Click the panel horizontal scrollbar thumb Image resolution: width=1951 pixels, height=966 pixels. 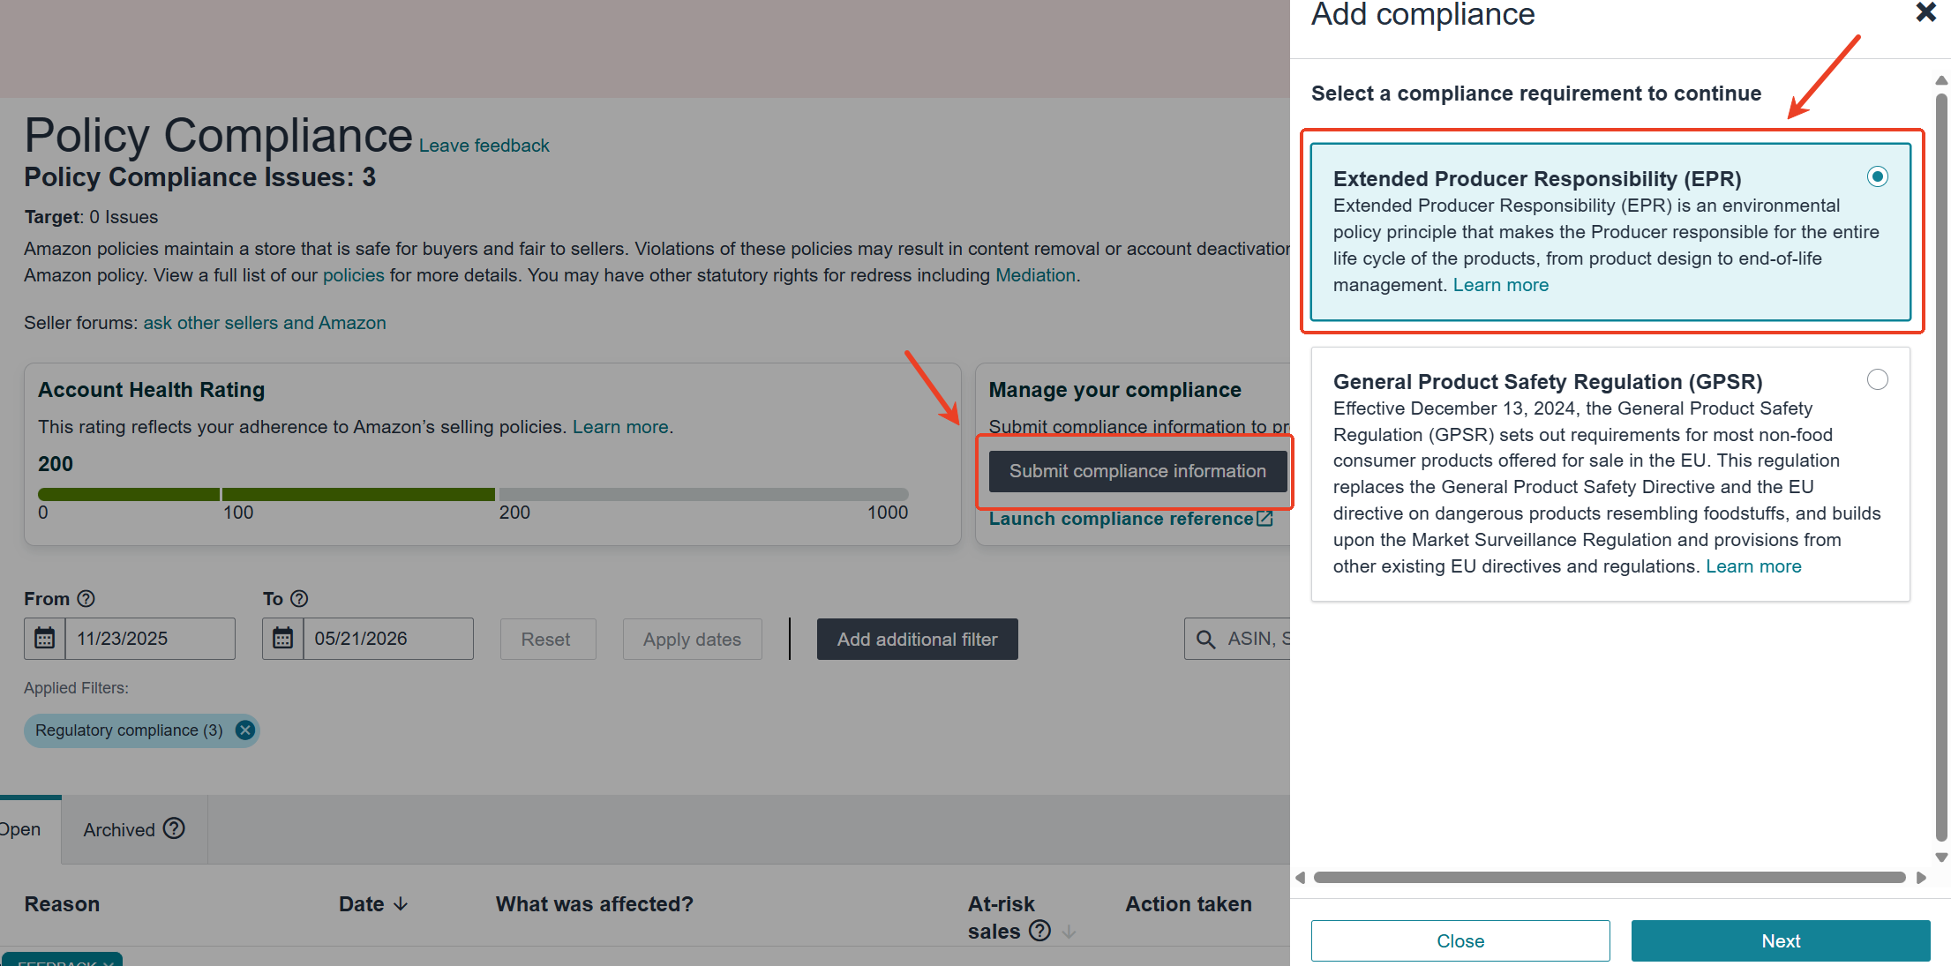1610,878
